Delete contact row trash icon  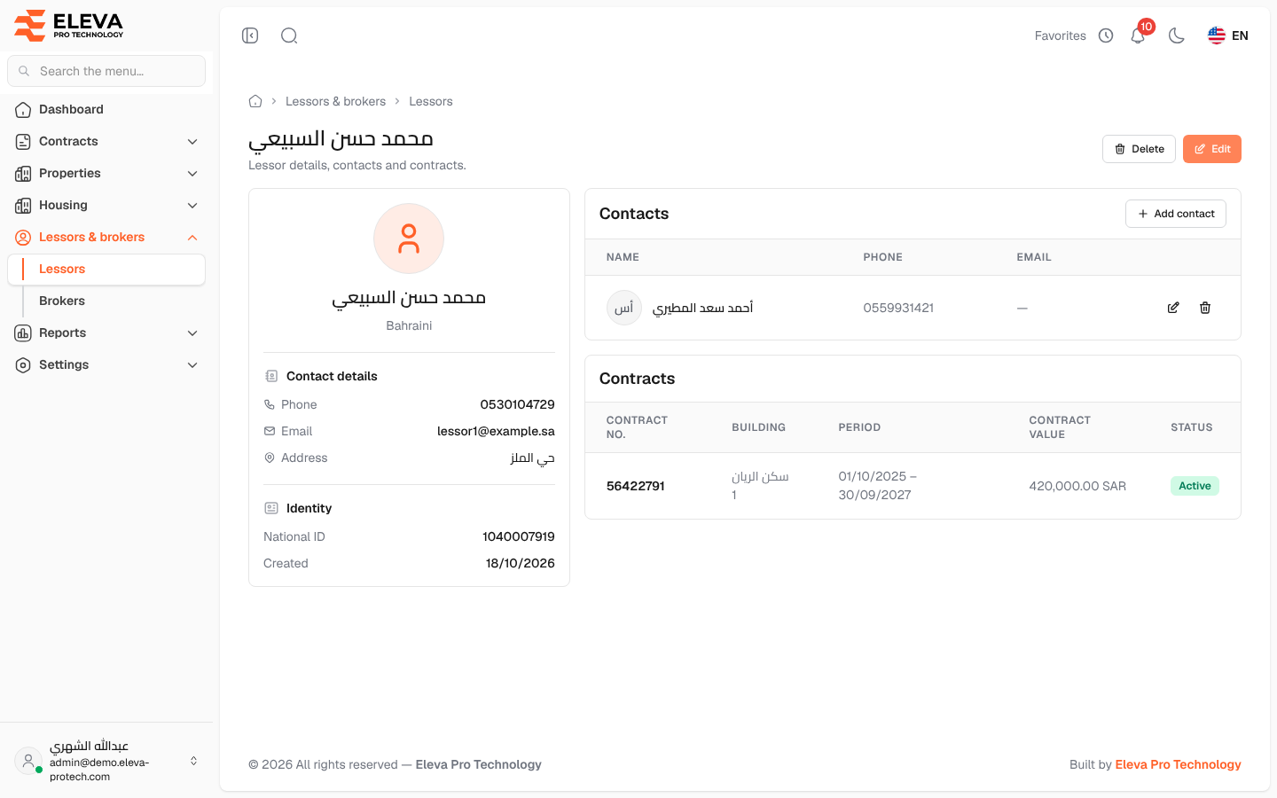[1205, 308]
